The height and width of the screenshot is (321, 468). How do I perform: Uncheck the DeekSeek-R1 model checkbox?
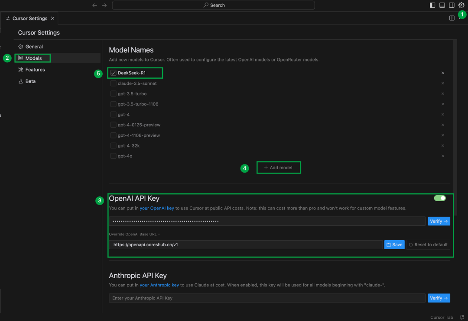pyautogui.click(x=113, y=73)
